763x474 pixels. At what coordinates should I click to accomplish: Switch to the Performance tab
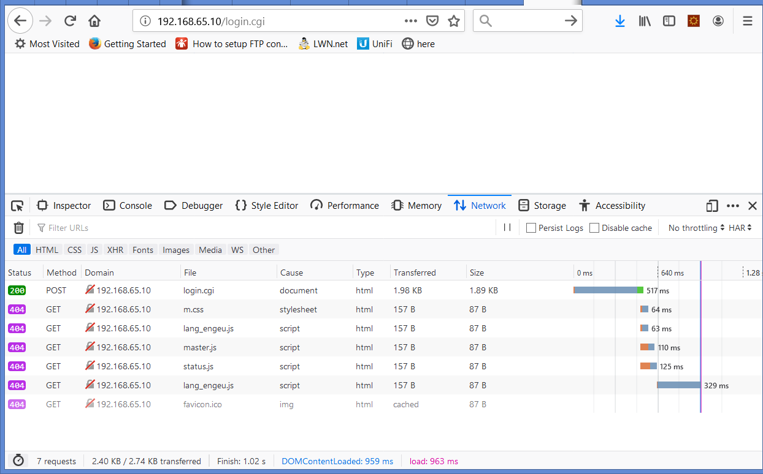tap(345, 206)
